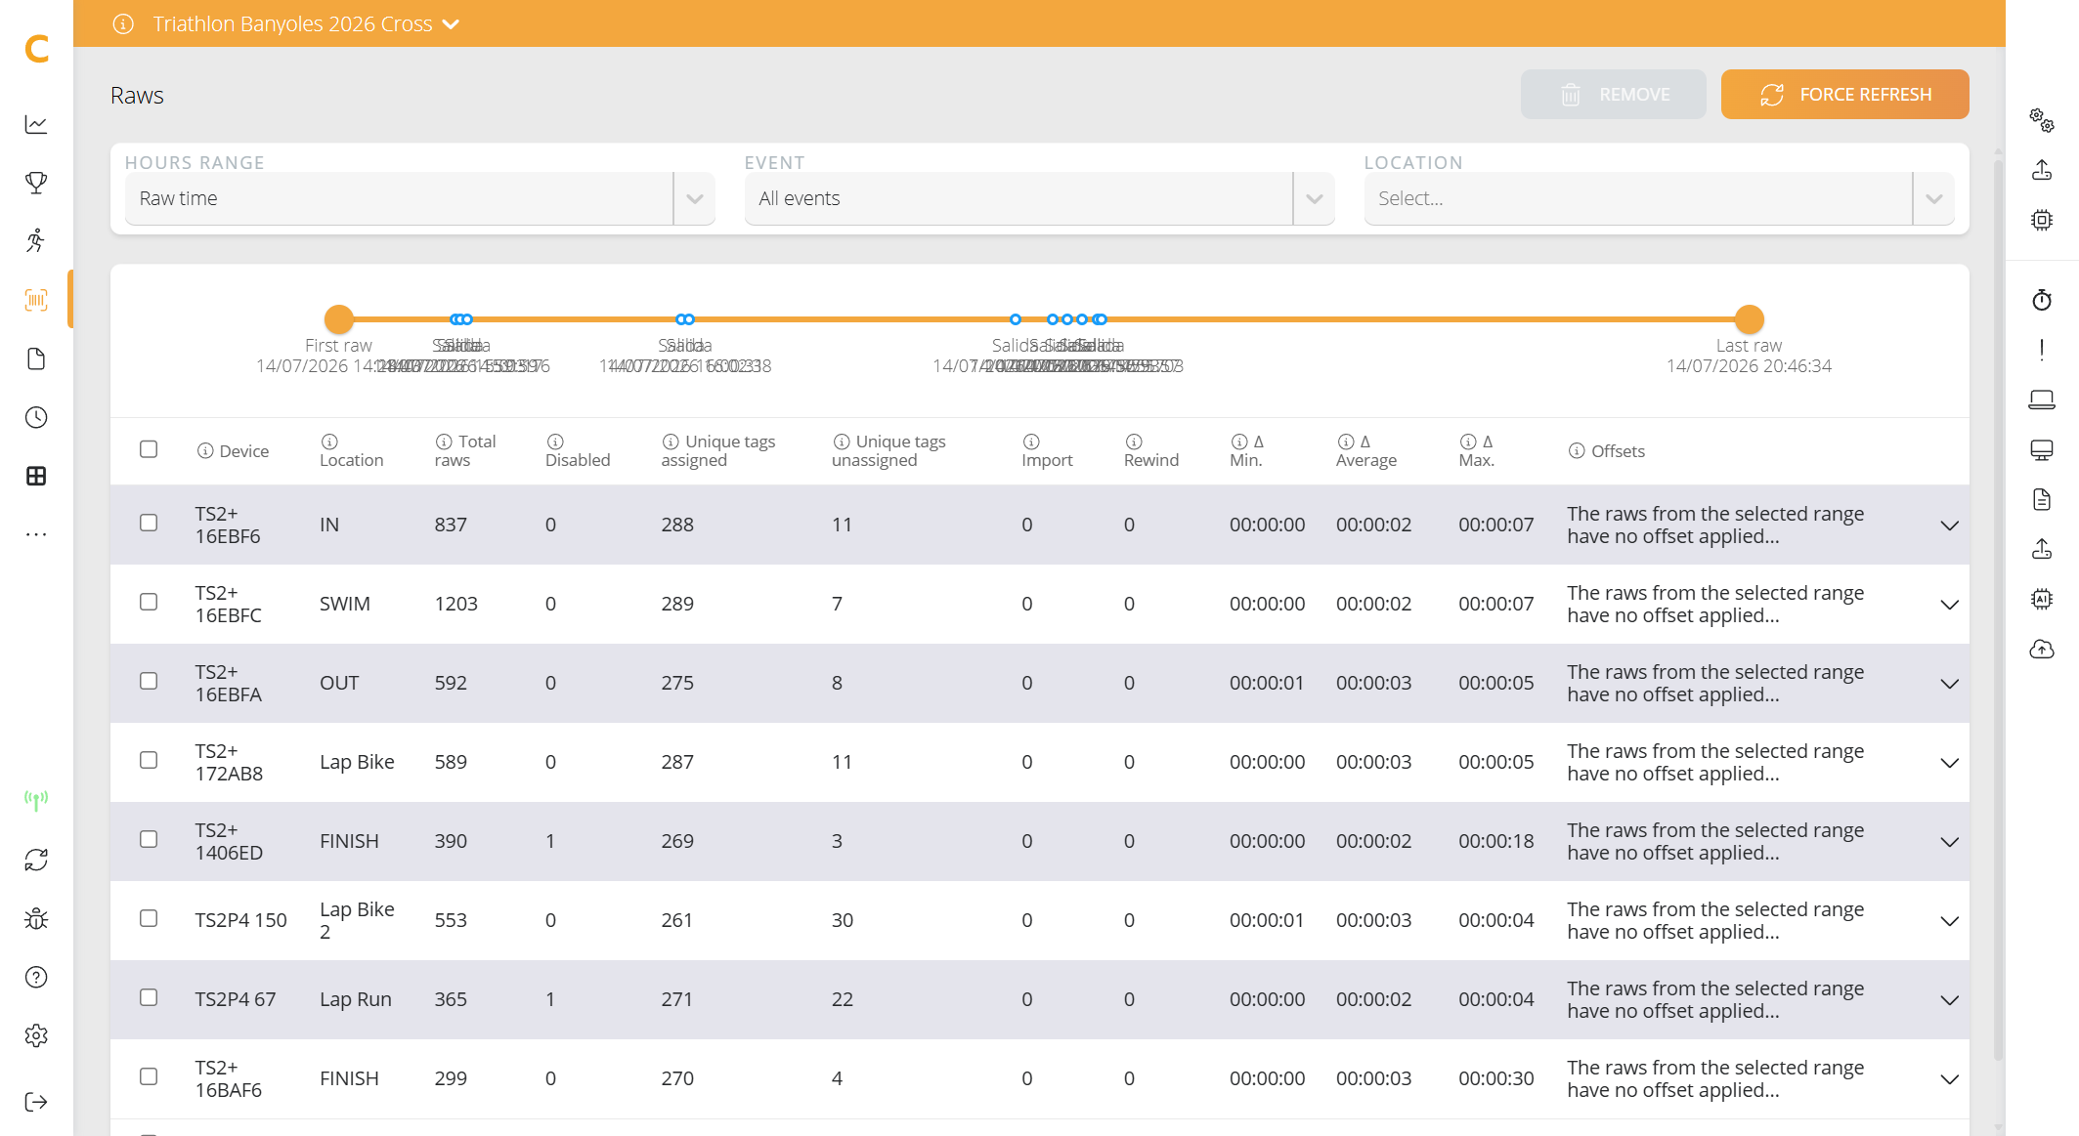Check the TS2P4 150 Lap Bike 2 checkbox

[149, 918]
